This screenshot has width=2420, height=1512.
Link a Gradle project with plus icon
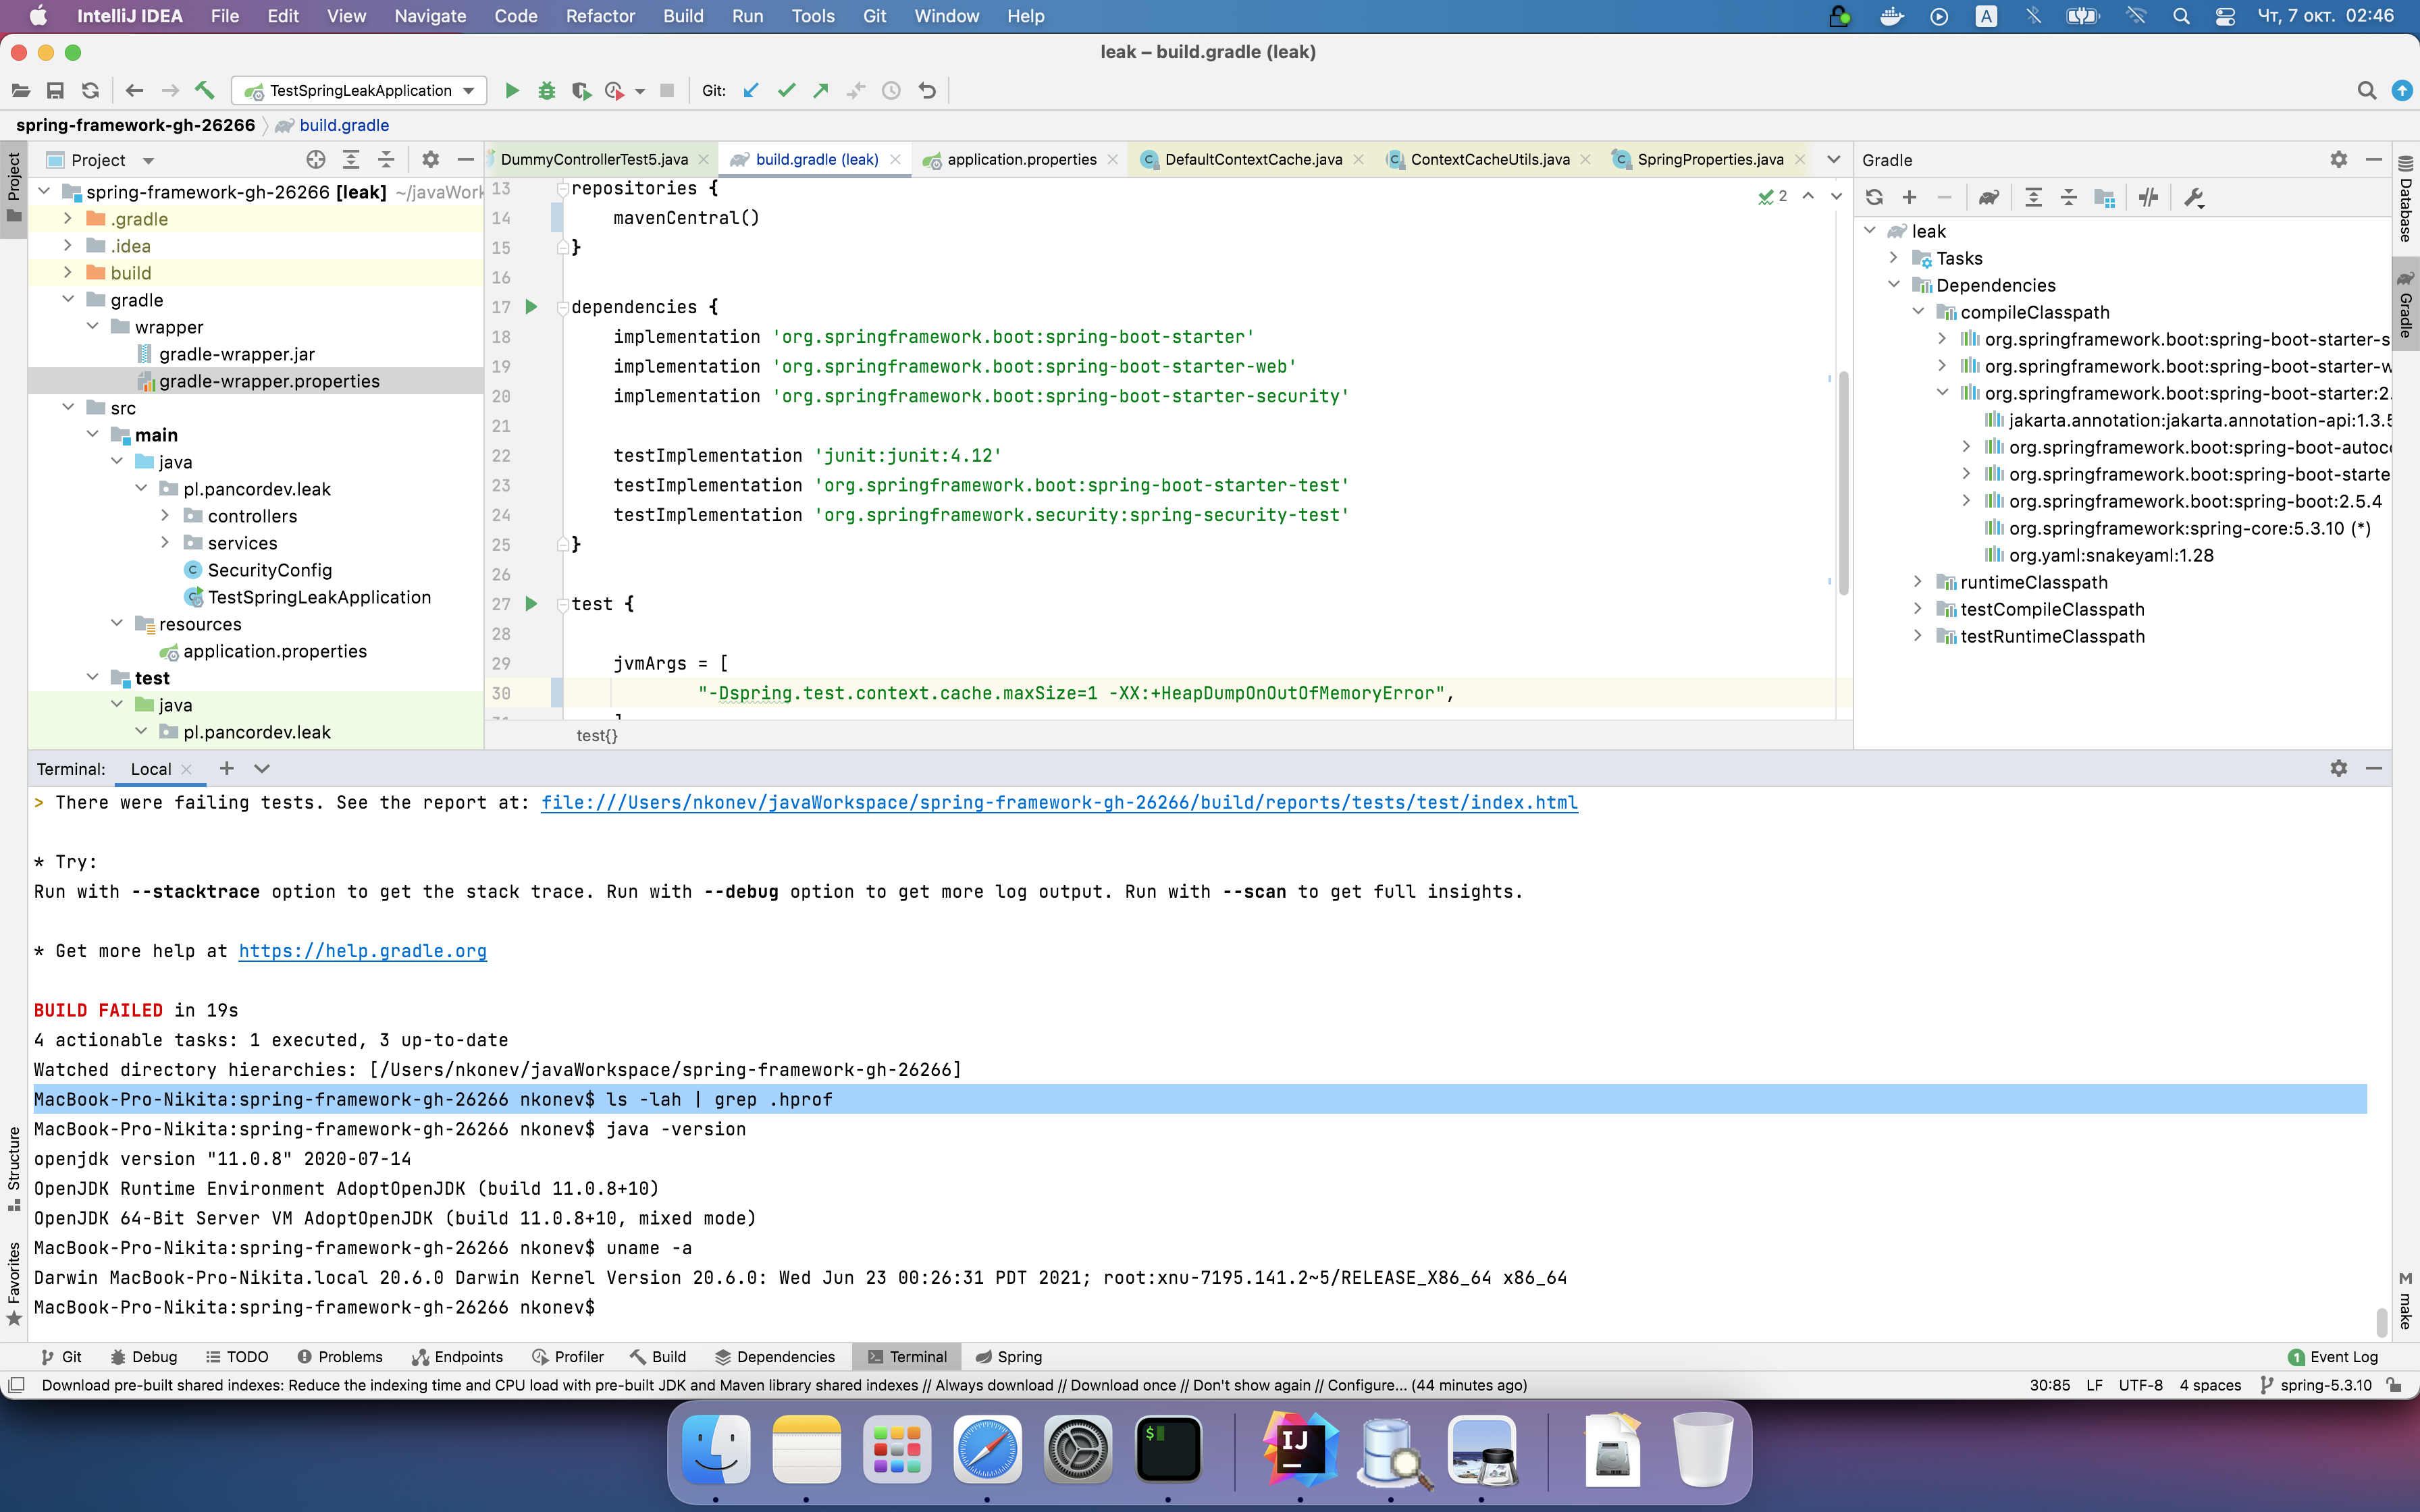1909,198
